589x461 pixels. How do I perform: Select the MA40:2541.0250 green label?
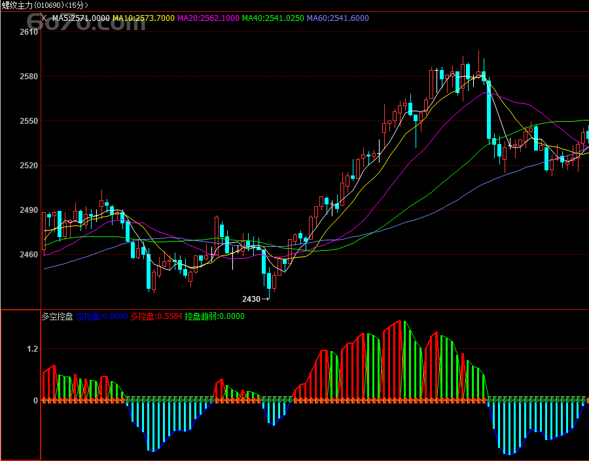pos(273,18)
